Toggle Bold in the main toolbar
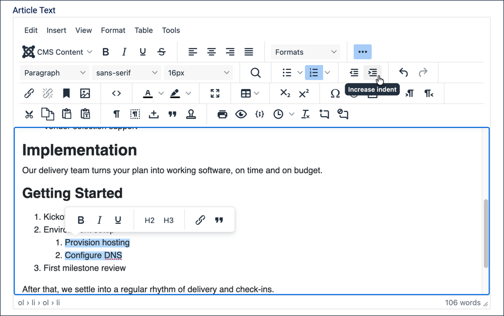Viewport: 504px width, 316px height. tap(105, 52)
